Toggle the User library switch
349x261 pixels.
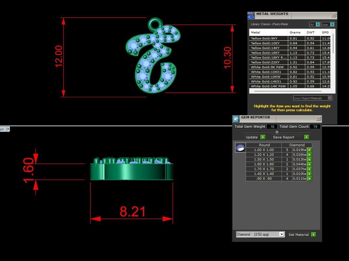tap(332, 25)
